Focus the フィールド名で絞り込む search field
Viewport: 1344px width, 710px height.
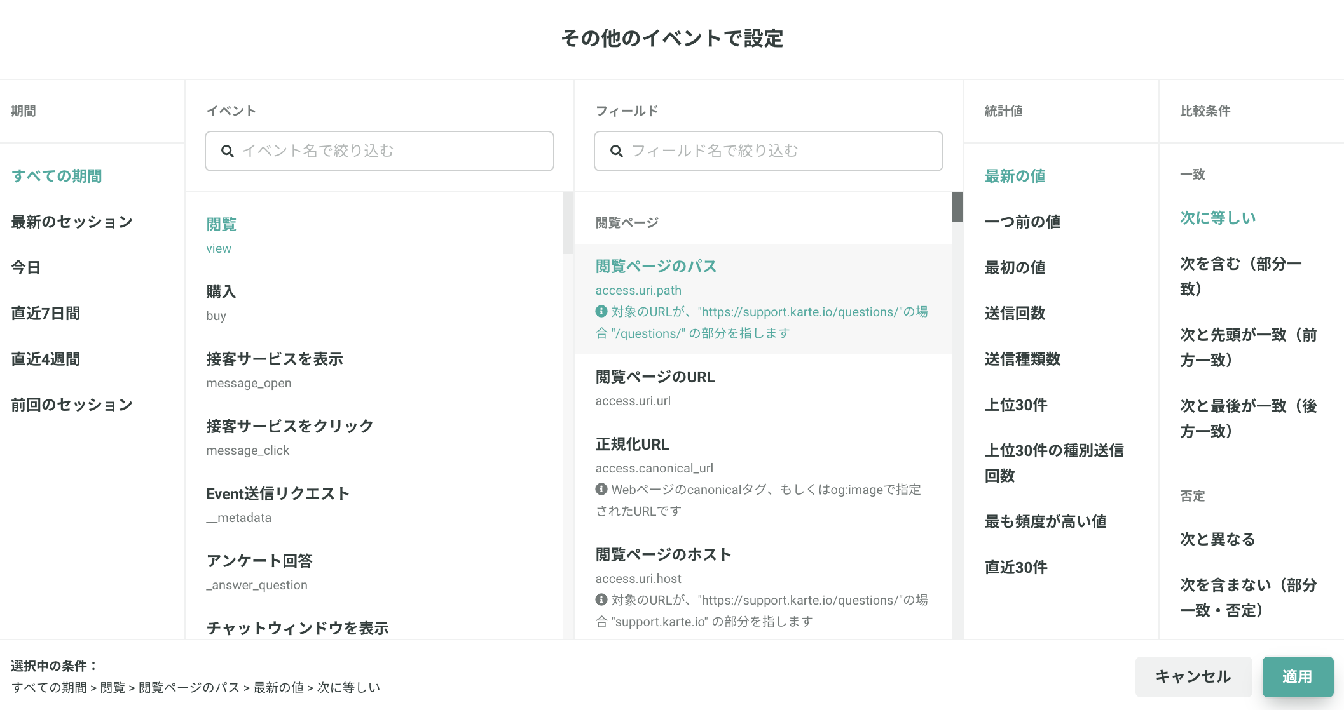769,151
